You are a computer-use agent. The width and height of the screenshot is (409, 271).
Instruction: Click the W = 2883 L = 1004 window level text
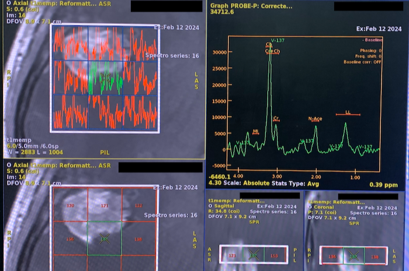34,152
